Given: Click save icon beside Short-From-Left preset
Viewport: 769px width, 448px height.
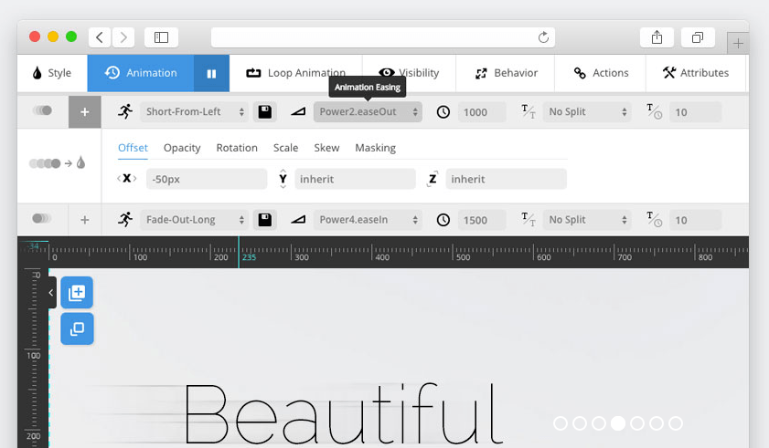Looking at the screenshot, I should coord(265,112).
